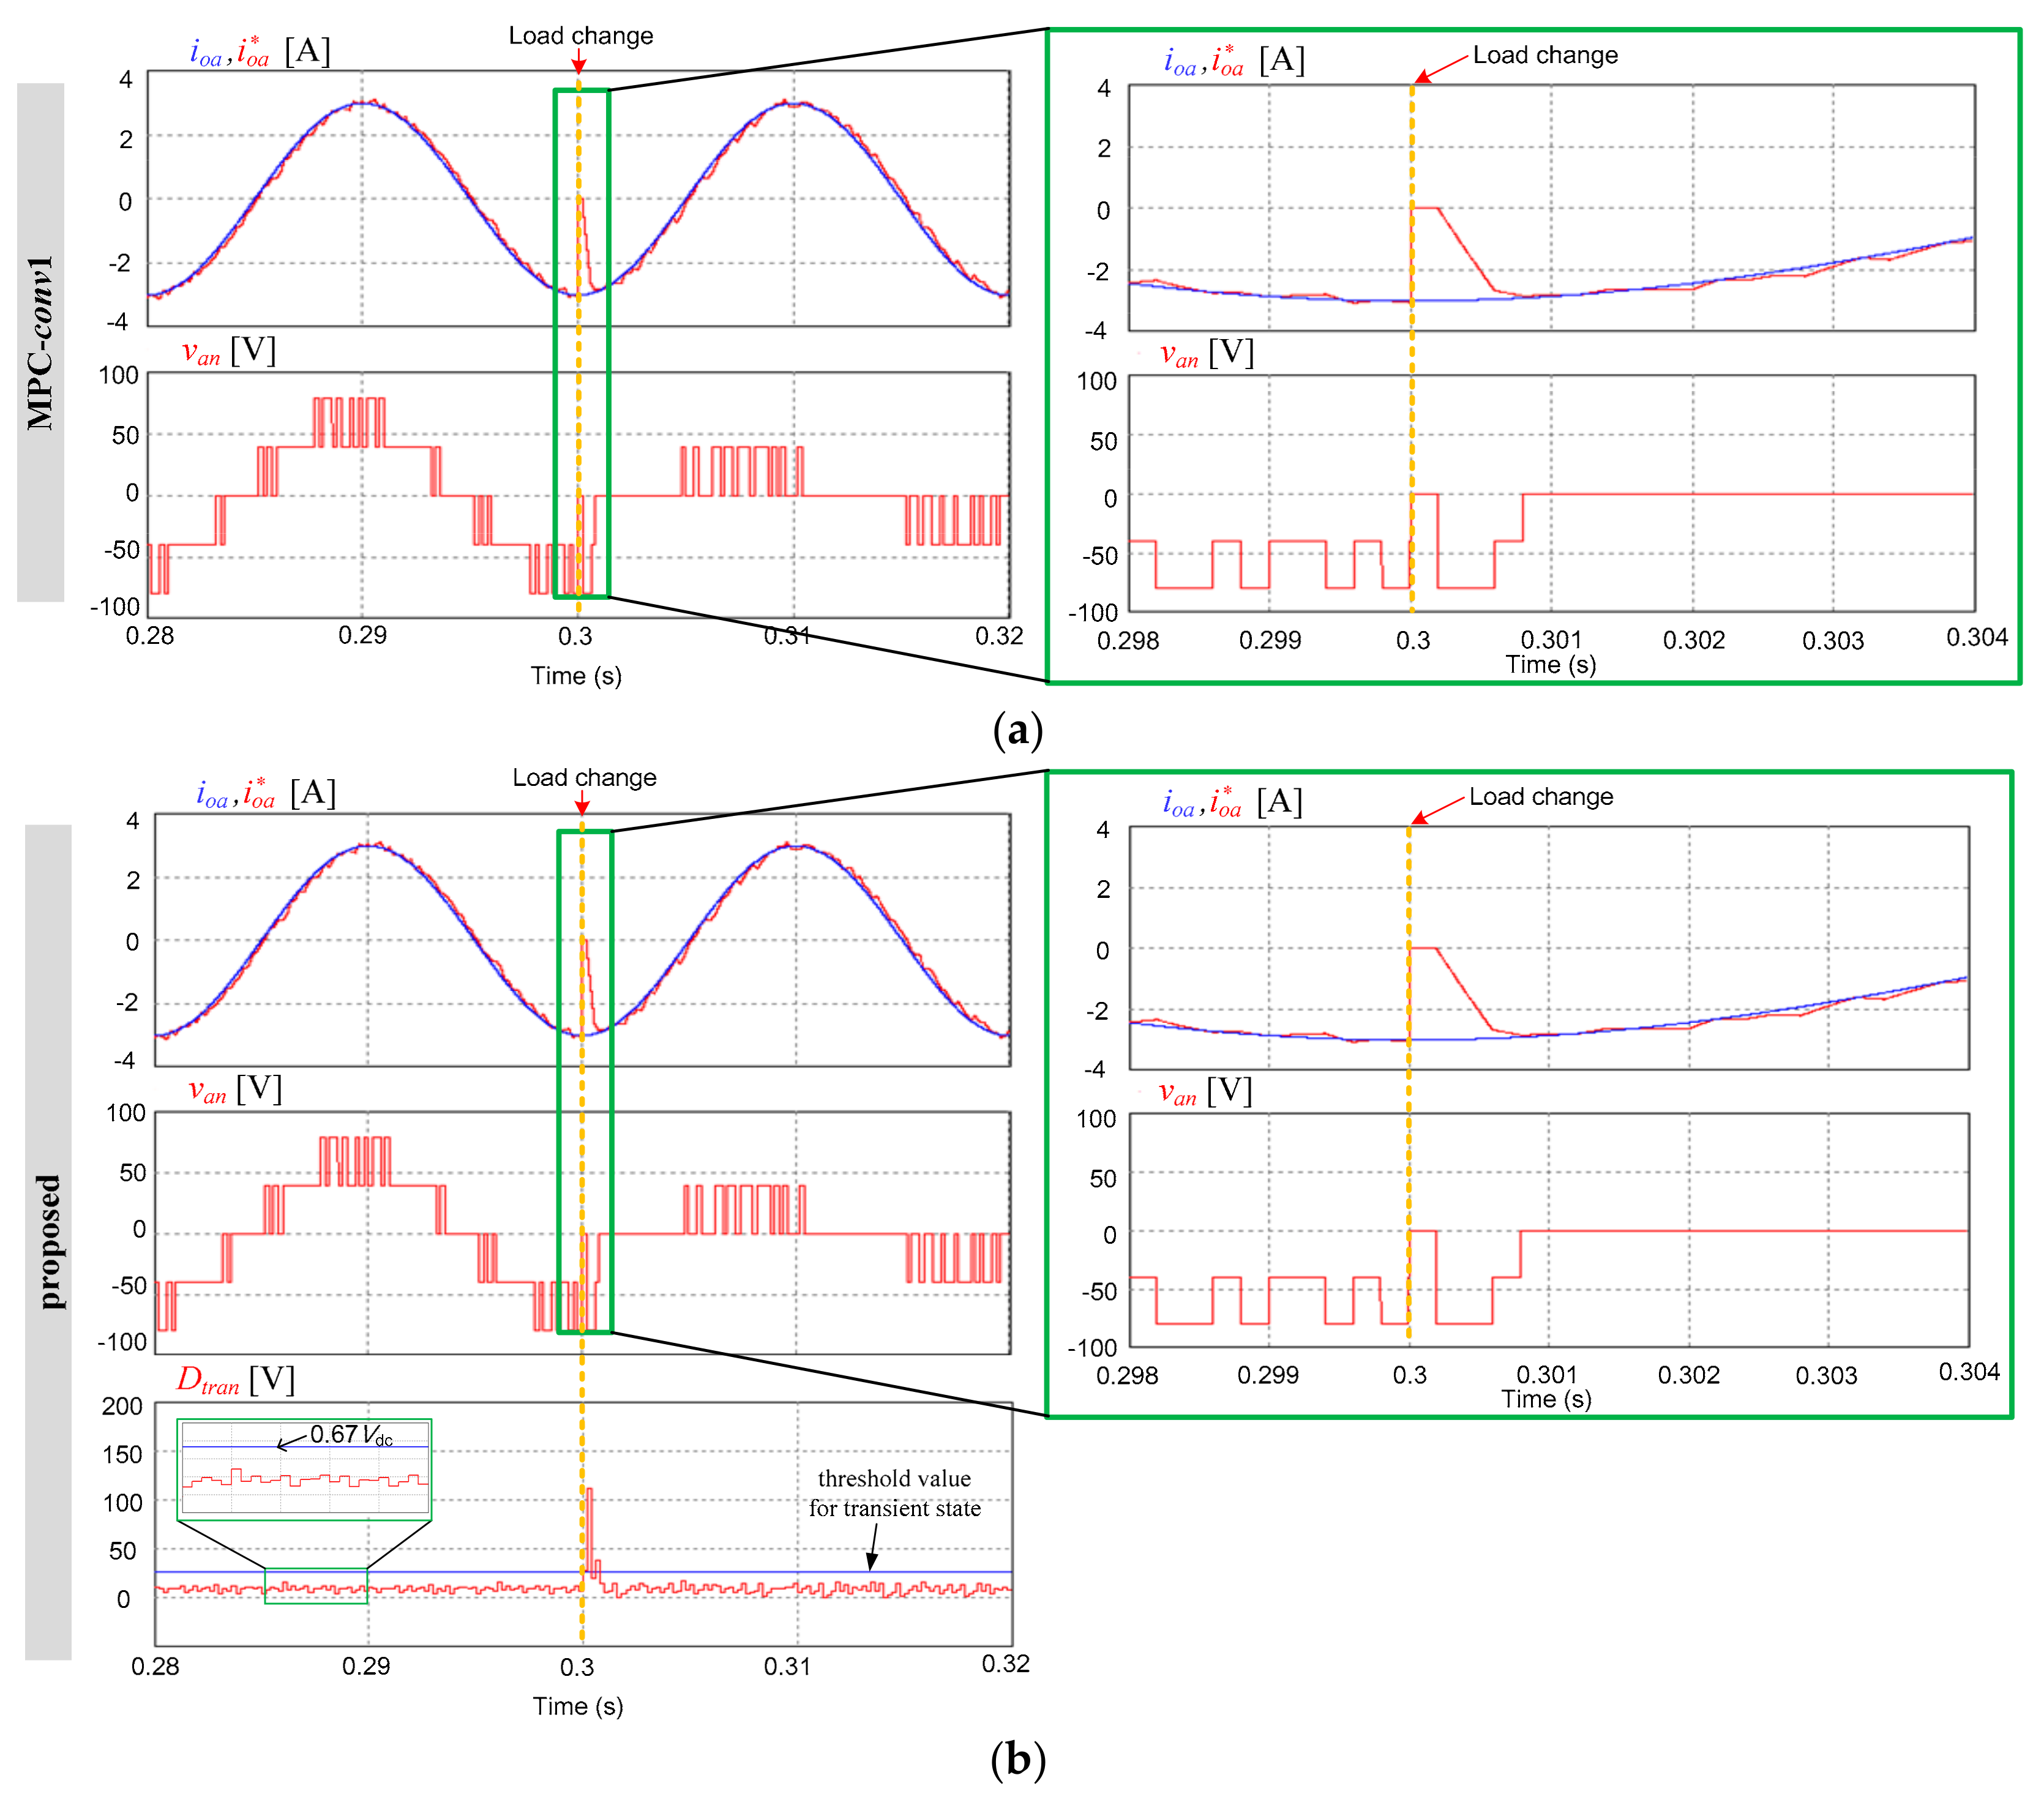Click the bottom-left Time (s) axis label
This screenshot has width=2044, height=1794.
[x=577, y=1706]
